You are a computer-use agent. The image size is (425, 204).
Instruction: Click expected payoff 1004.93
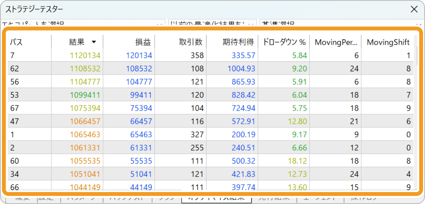pyautogui.click(x=241, y=69)
